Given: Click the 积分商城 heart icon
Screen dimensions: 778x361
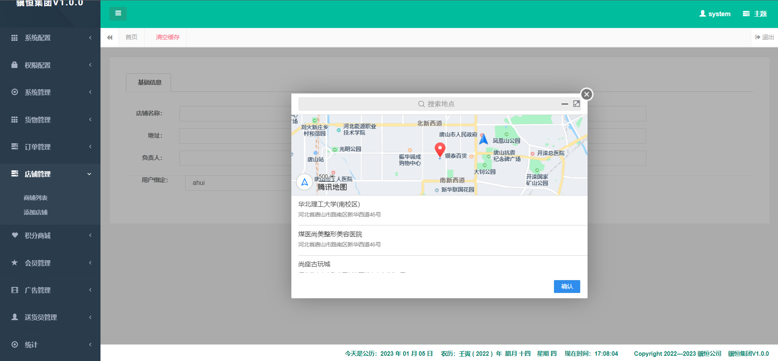Looking at the screenshot, I should click(x=15, y=235).
